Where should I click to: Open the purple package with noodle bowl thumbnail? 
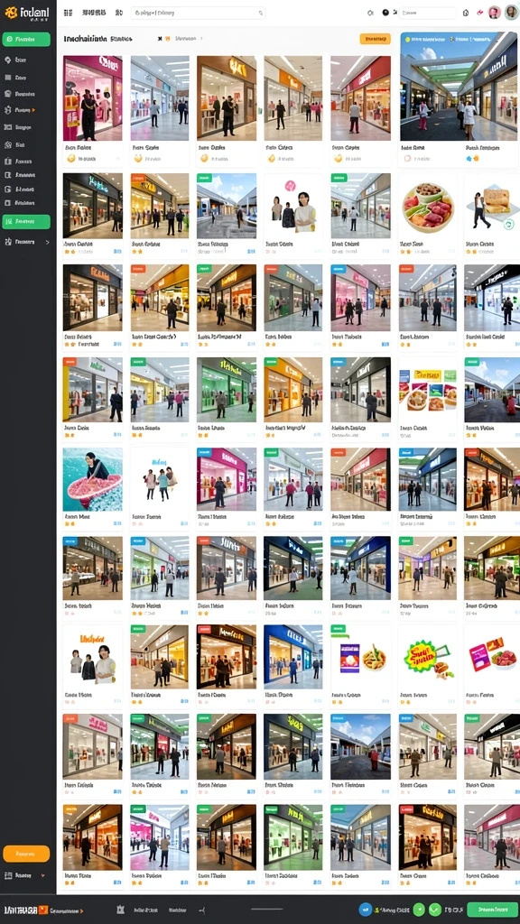pyautogui.click(x=360, y=658)
